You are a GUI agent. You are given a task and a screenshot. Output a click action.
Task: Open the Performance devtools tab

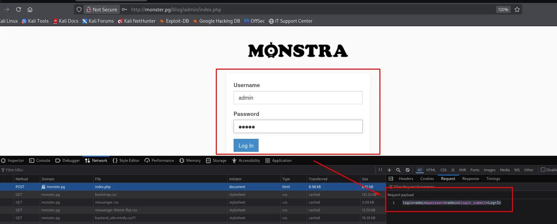pos(159,161)
